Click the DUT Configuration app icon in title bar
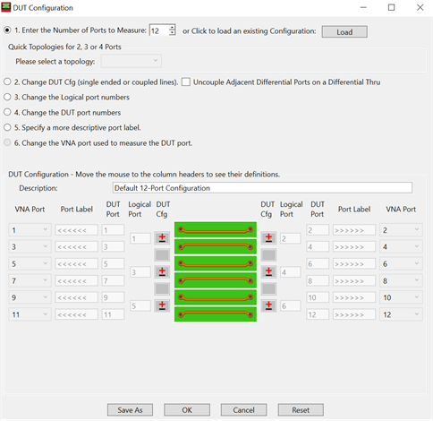 click(6, 7)
